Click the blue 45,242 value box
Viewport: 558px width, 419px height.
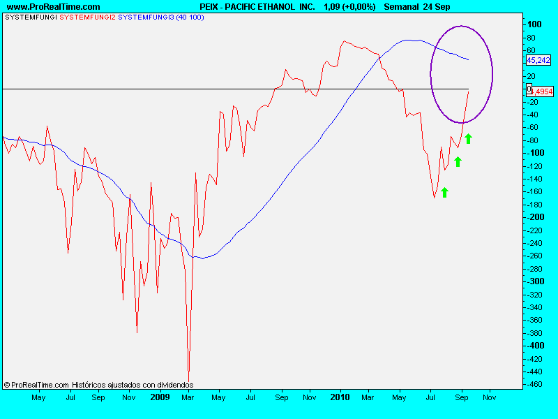coord(538,60)
